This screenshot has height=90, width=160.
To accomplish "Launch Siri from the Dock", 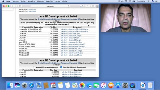I will click(x=17, y=85).
